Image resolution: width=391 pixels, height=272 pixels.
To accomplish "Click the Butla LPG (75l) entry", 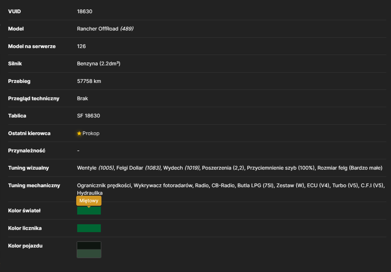I will click(x=255, y=185).
